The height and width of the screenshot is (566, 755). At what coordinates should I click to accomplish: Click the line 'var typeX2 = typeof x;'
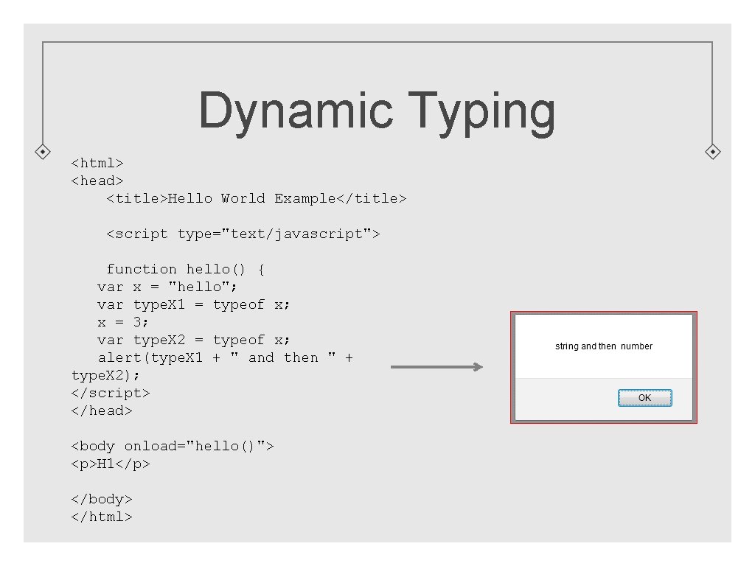coord(194,340)
